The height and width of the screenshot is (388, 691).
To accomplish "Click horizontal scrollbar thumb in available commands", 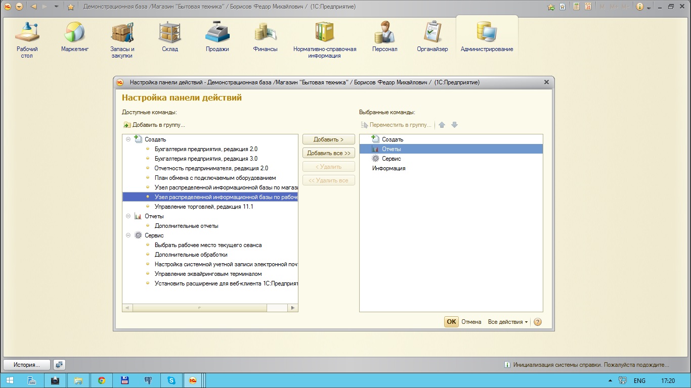I will coord(200,308).
